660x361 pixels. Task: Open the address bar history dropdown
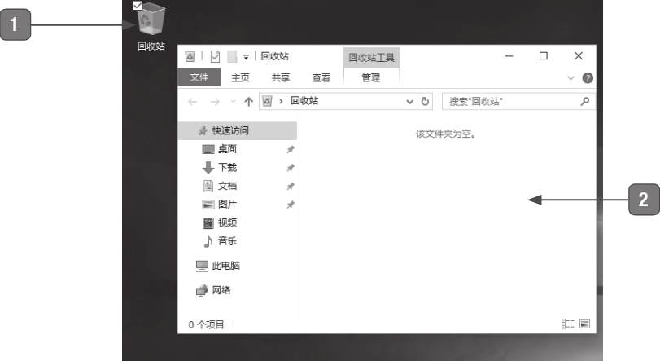point(411,101)
